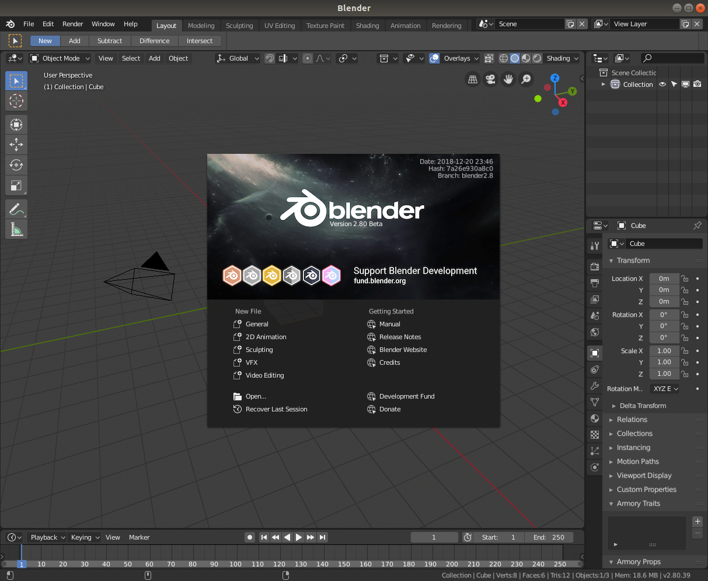Set Location X value to edit
The width and height of the screenshot is (708, 581).
click(664, 279)
